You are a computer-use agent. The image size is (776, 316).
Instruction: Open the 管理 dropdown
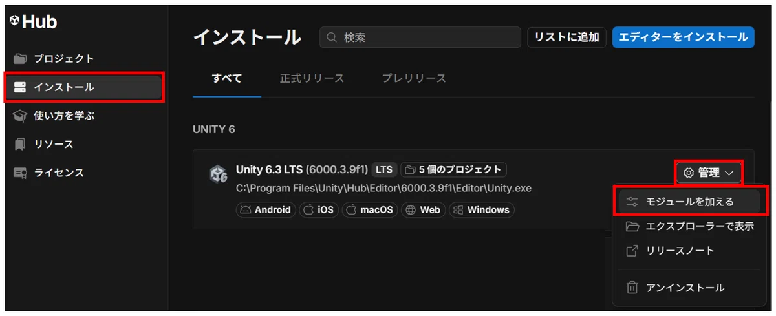[x=709, y=173]
